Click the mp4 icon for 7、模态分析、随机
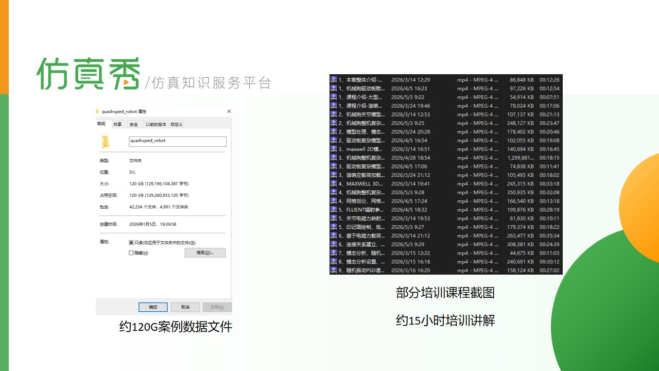The image size is (659, 371). point(334,253)
